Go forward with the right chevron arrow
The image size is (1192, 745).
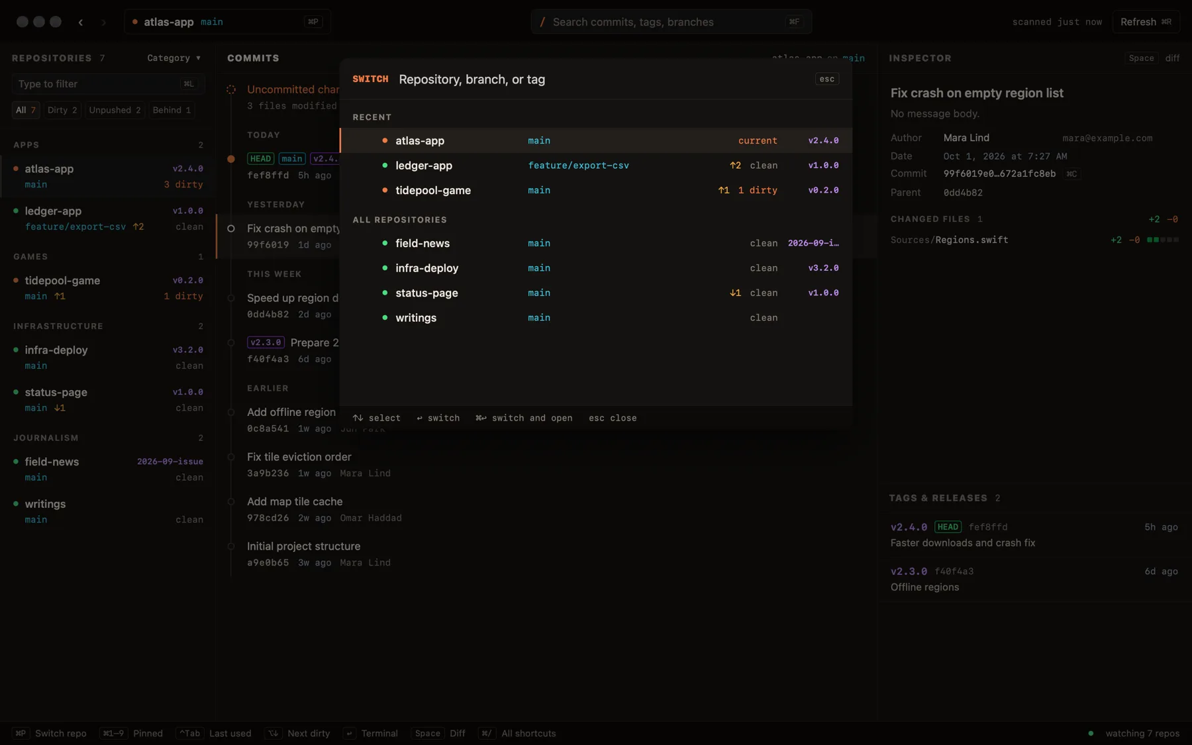pyautogui.click(x=103, y=22)
